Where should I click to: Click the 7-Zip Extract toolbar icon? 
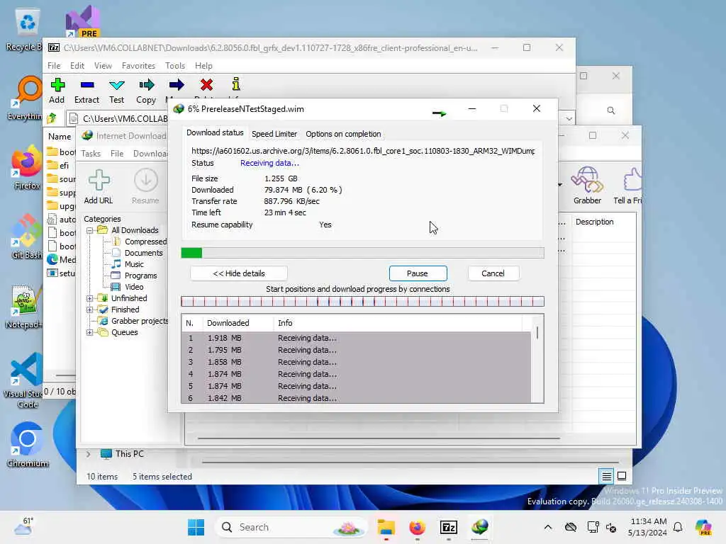[87, 85]
